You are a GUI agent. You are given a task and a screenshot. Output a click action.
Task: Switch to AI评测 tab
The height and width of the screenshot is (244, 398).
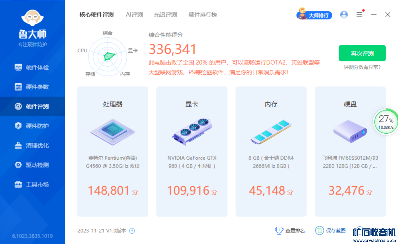134,15
